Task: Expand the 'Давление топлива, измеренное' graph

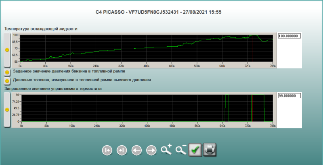Action: 7,80
